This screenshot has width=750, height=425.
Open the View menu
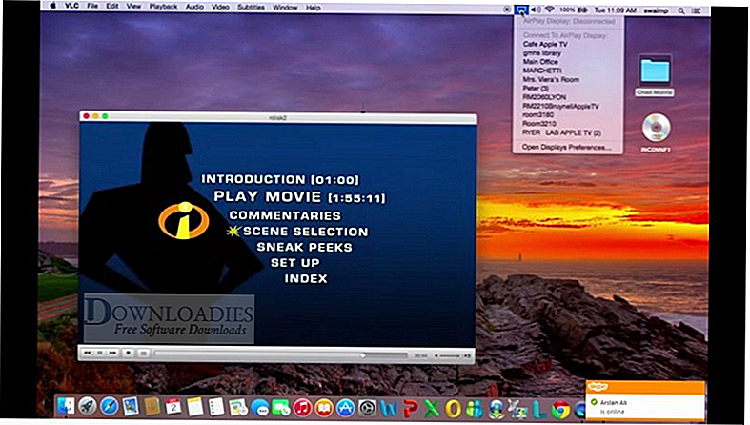tap(134, 7)
